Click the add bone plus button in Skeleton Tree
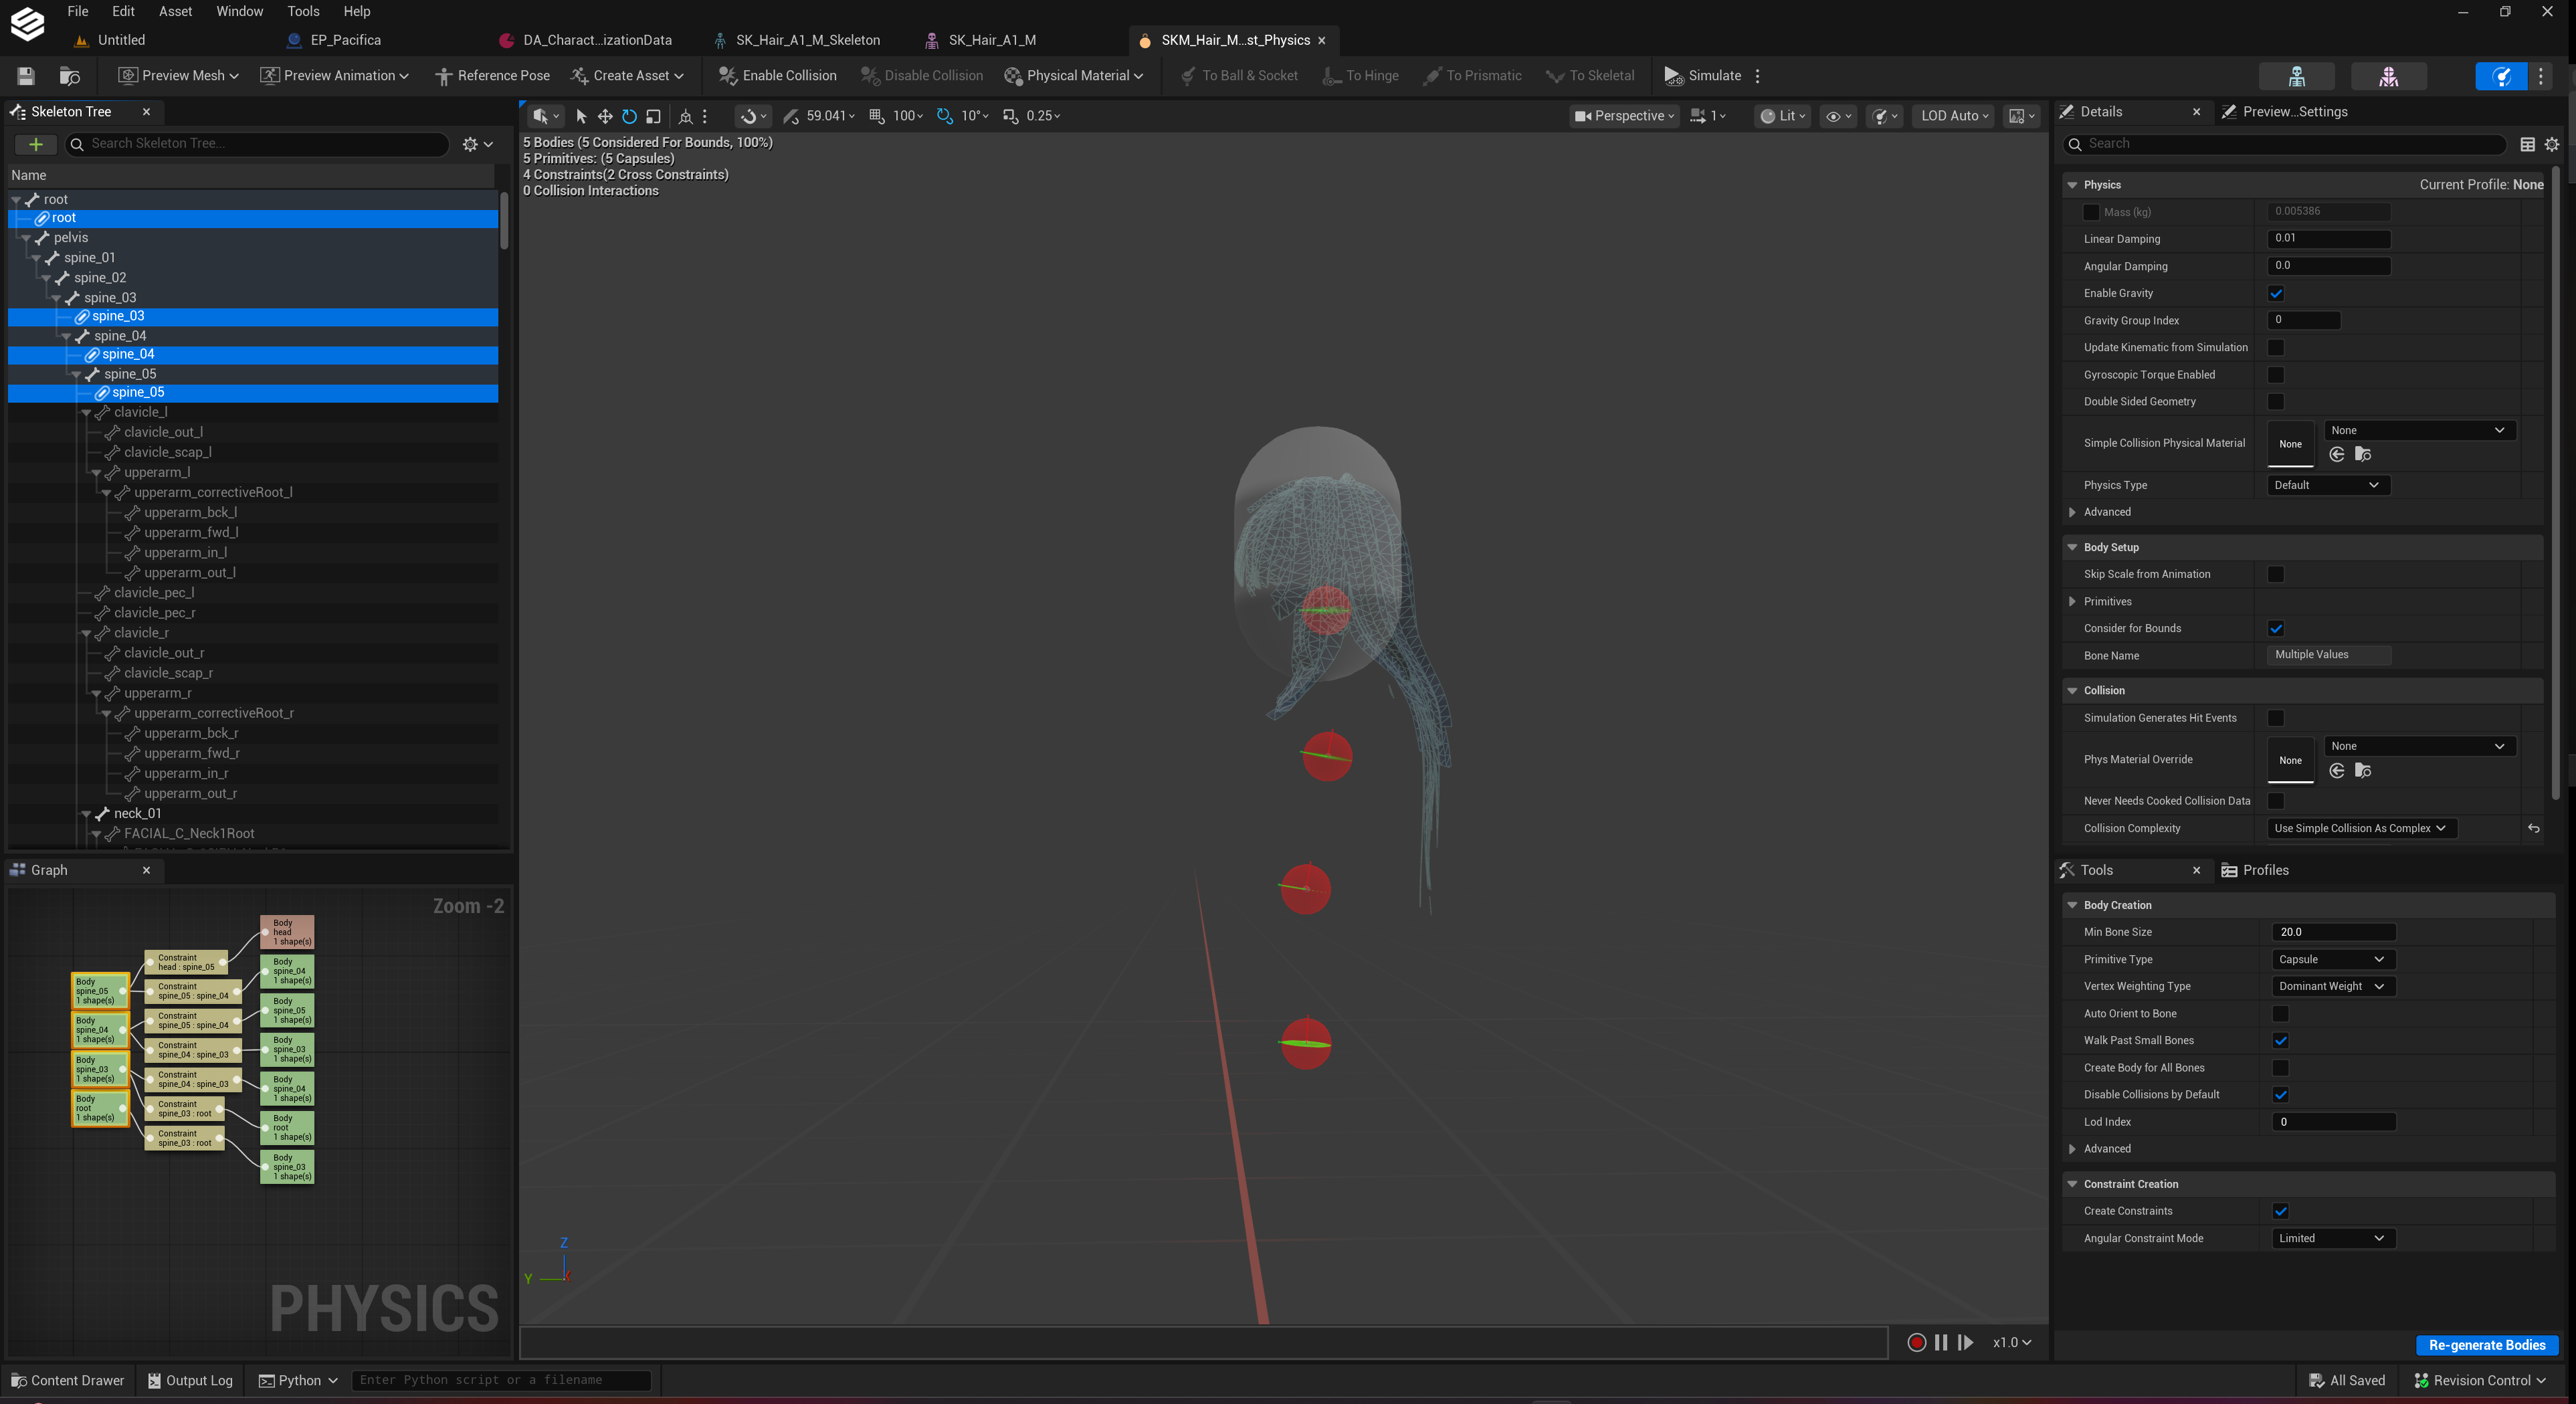This screenshot has height=1404, width=2576. (x=36, y=144)
